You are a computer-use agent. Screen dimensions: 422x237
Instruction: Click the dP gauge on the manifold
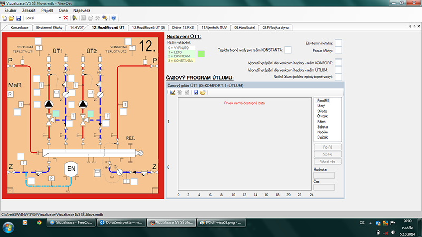click(x=140, y=153)
